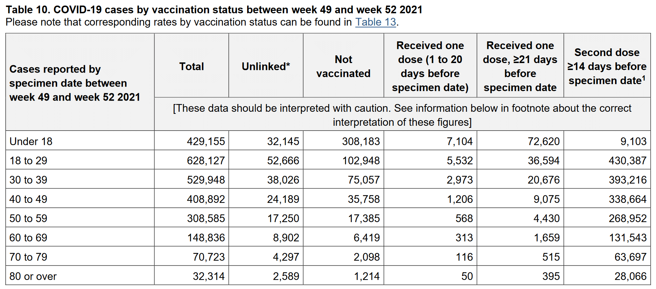Select the 50 to 59 row label
The image size is (656, 289).
(x=28, y=218)
